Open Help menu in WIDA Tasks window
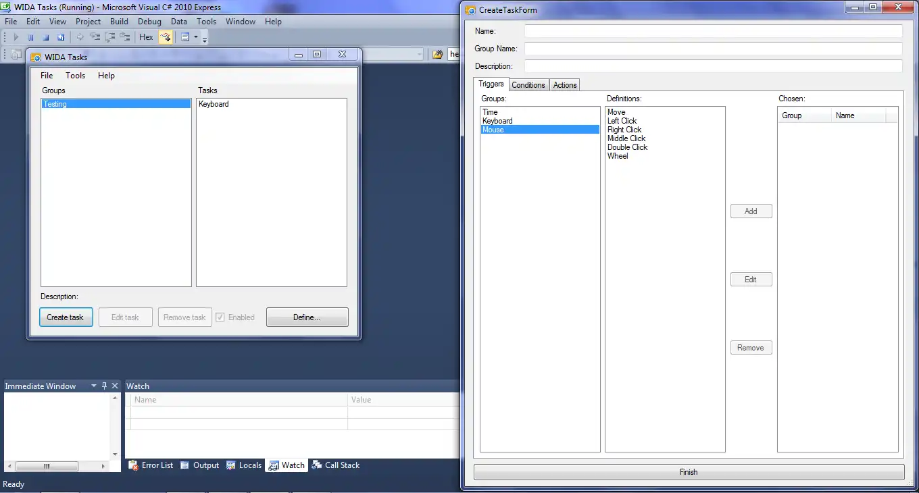Image resolution: width=919 pixels, height=493 pixels. pos(106,76)
